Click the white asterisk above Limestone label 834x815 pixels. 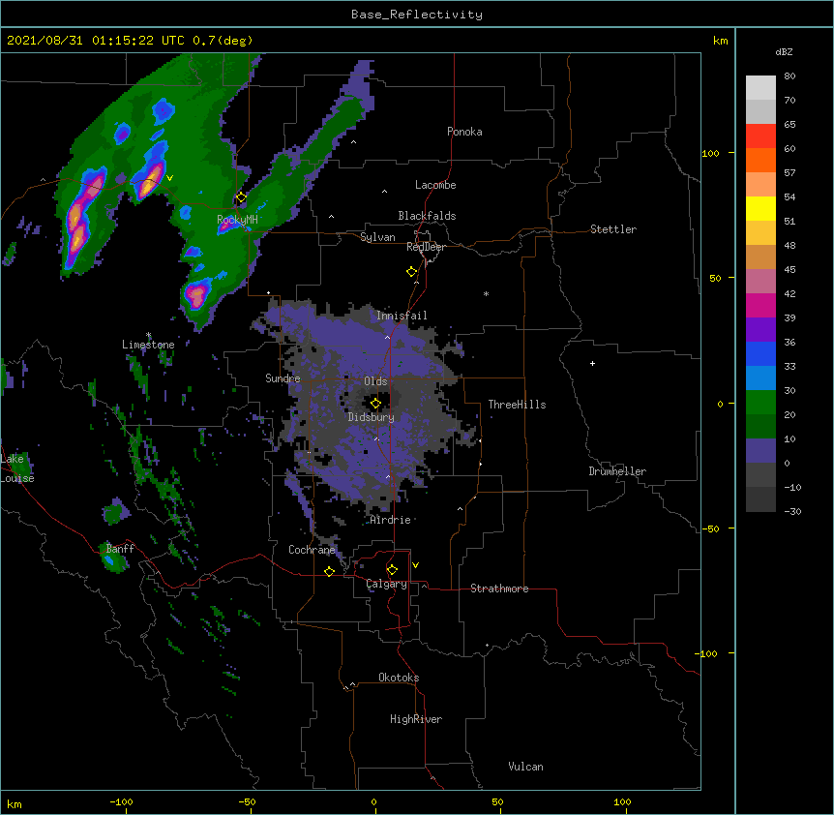(x=148, y=335)
